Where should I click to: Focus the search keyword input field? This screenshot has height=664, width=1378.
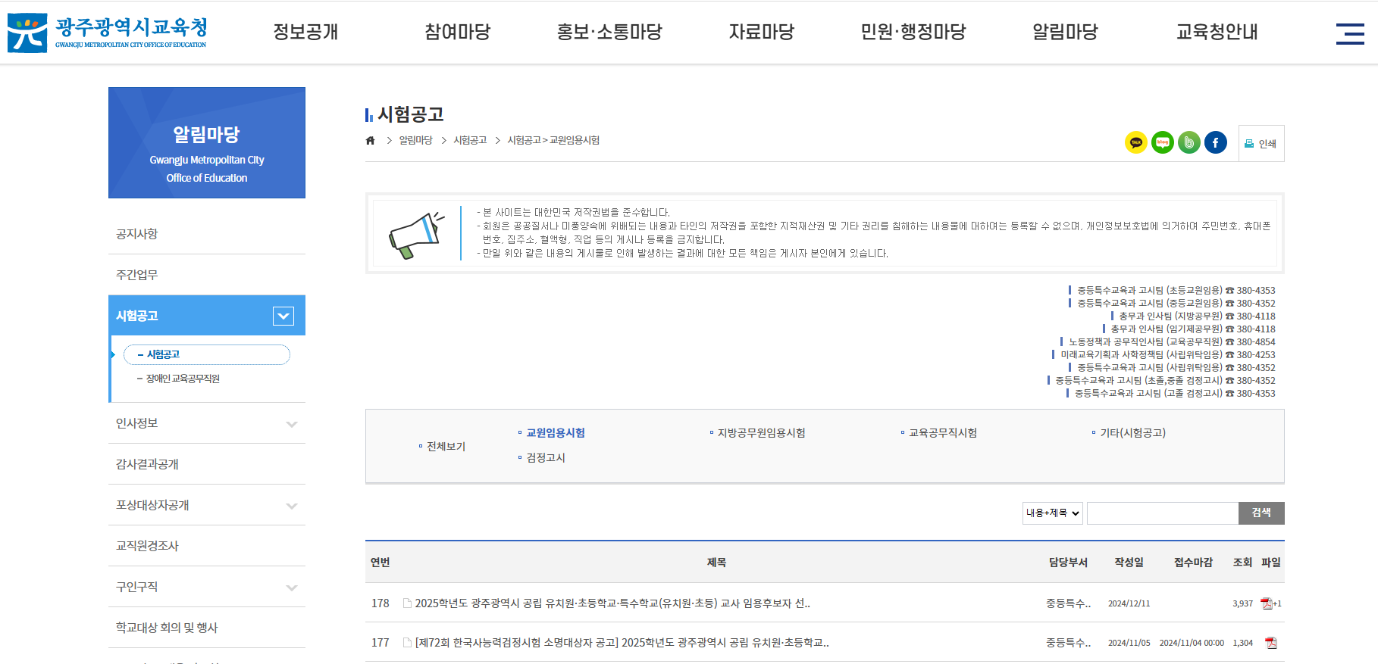point(1163,513)
